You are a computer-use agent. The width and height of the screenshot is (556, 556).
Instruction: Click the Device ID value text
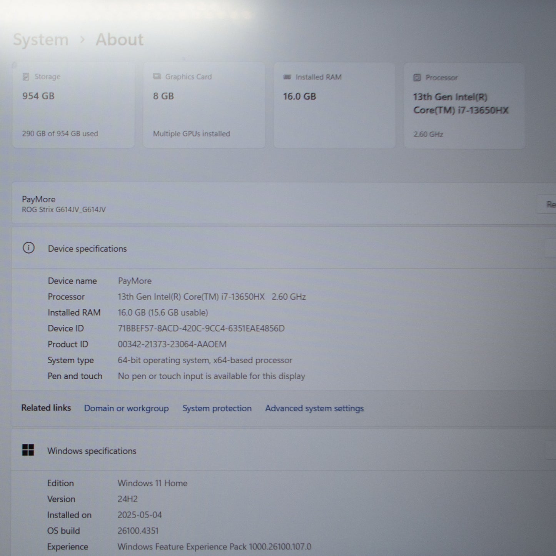click(x=201, y=329)
